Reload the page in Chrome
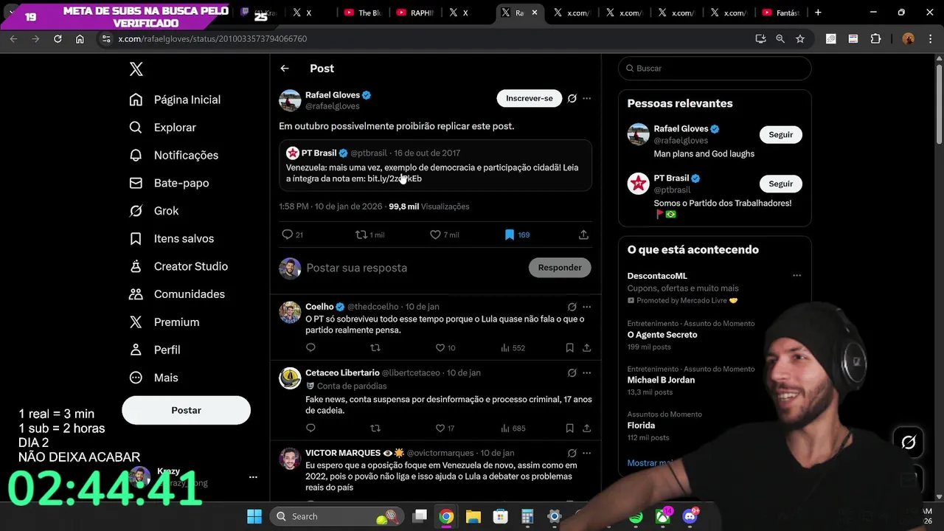This screenshot has height=531, width=944. (58, 39)
